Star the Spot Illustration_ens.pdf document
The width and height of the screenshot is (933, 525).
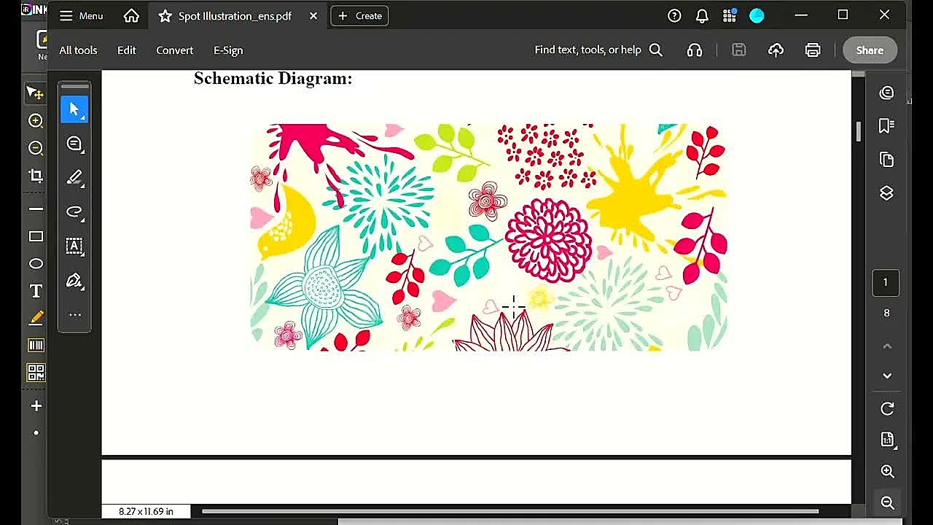165,15
